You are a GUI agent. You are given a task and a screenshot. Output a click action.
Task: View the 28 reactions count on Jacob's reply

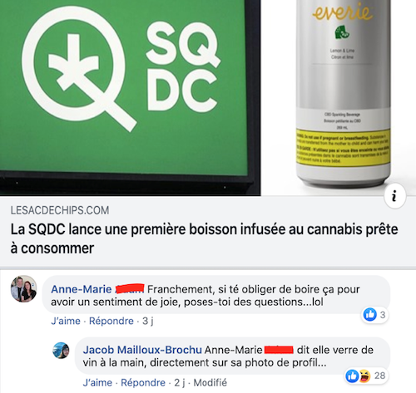[x=379, y=376]
